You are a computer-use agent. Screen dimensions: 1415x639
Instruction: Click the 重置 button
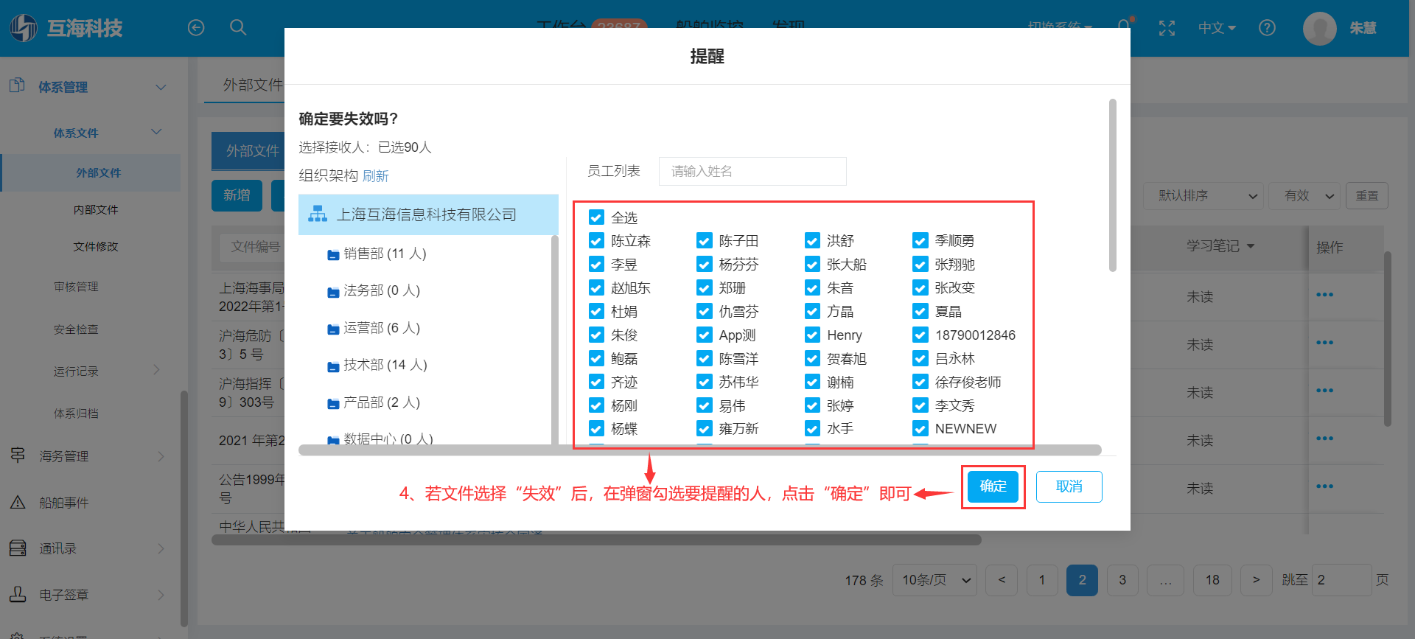1367,195
